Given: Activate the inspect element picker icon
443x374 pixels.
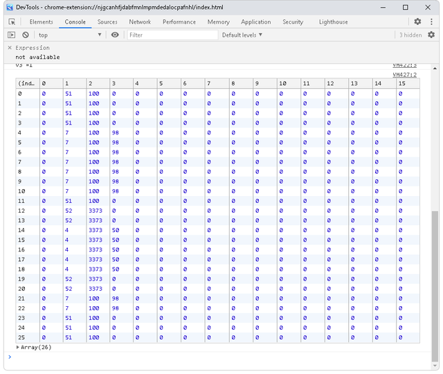Looking at the screenshot, I should click(x=12, y=21).
